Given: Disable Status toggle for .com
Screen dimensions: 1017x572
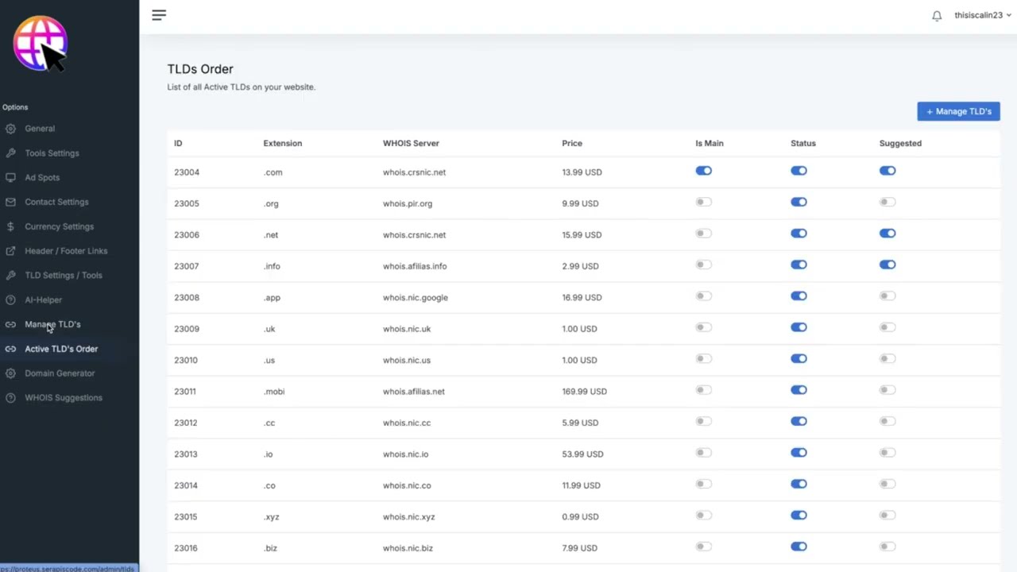Looking at the screenshot, I should pos(799,171).
